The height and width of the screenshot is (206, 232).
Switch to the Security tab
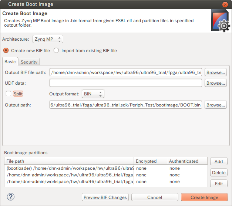[x=29, y=62]
